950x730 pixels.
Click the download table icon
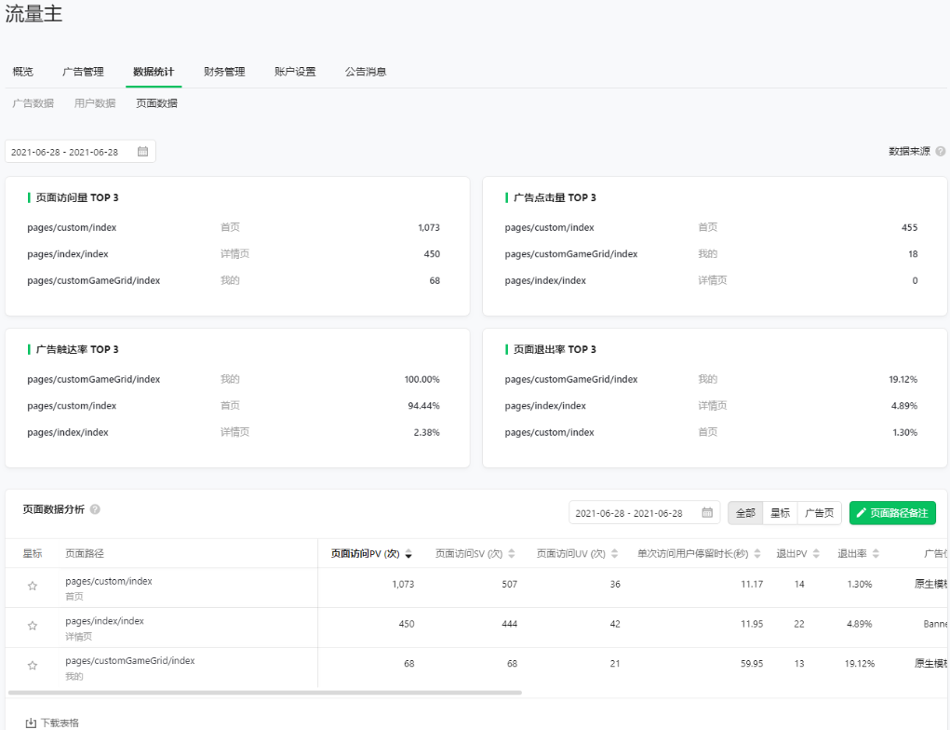click(31, 723)
